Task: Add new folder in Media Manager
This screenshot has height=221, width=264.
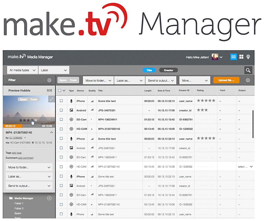Action: 49,198
